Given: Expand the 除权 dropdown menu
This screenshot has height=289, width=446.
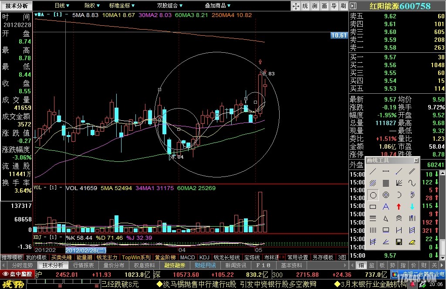Looking at the screenshot, I should tap(92, 6).
